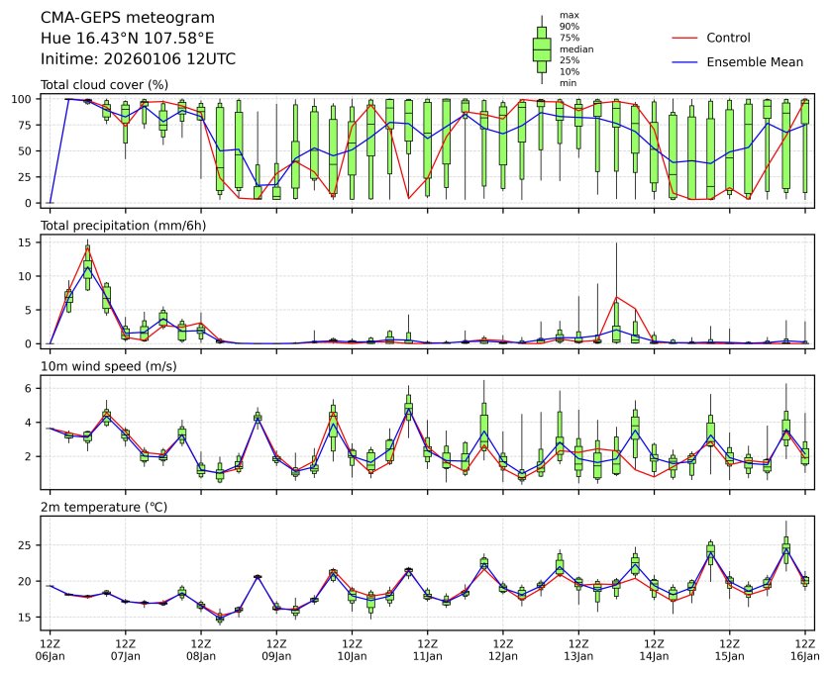Image resolution: width=831 pixels, height=673 pixels.
Task: Click the 25 tick on temperature axis
Action: 30,545
